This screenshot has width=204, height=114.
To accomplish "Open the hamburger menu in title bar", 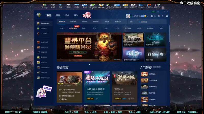I will (158, 12).
